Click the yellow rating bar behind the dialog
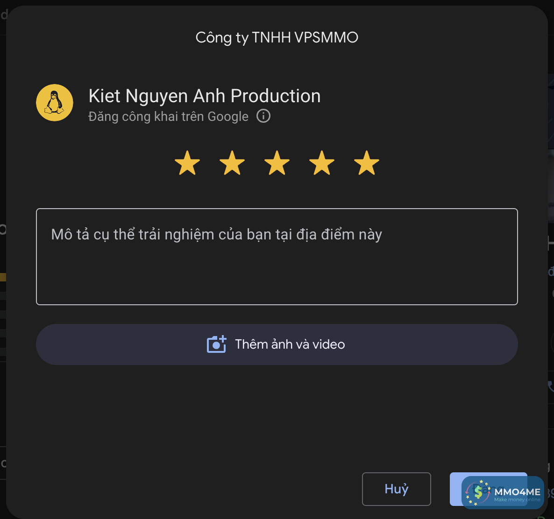The height and width of the screenshot is (519, 554). [x=3, y=277]
